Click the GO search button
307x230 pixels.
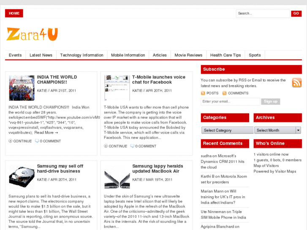point(296,14)
